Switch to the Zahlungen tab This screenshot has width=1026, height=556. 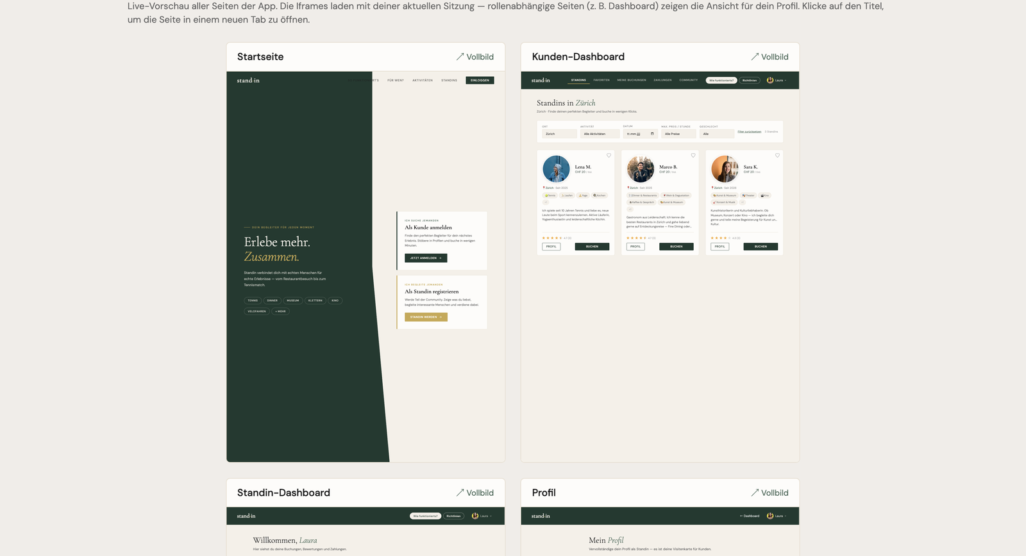coord(662,81)
